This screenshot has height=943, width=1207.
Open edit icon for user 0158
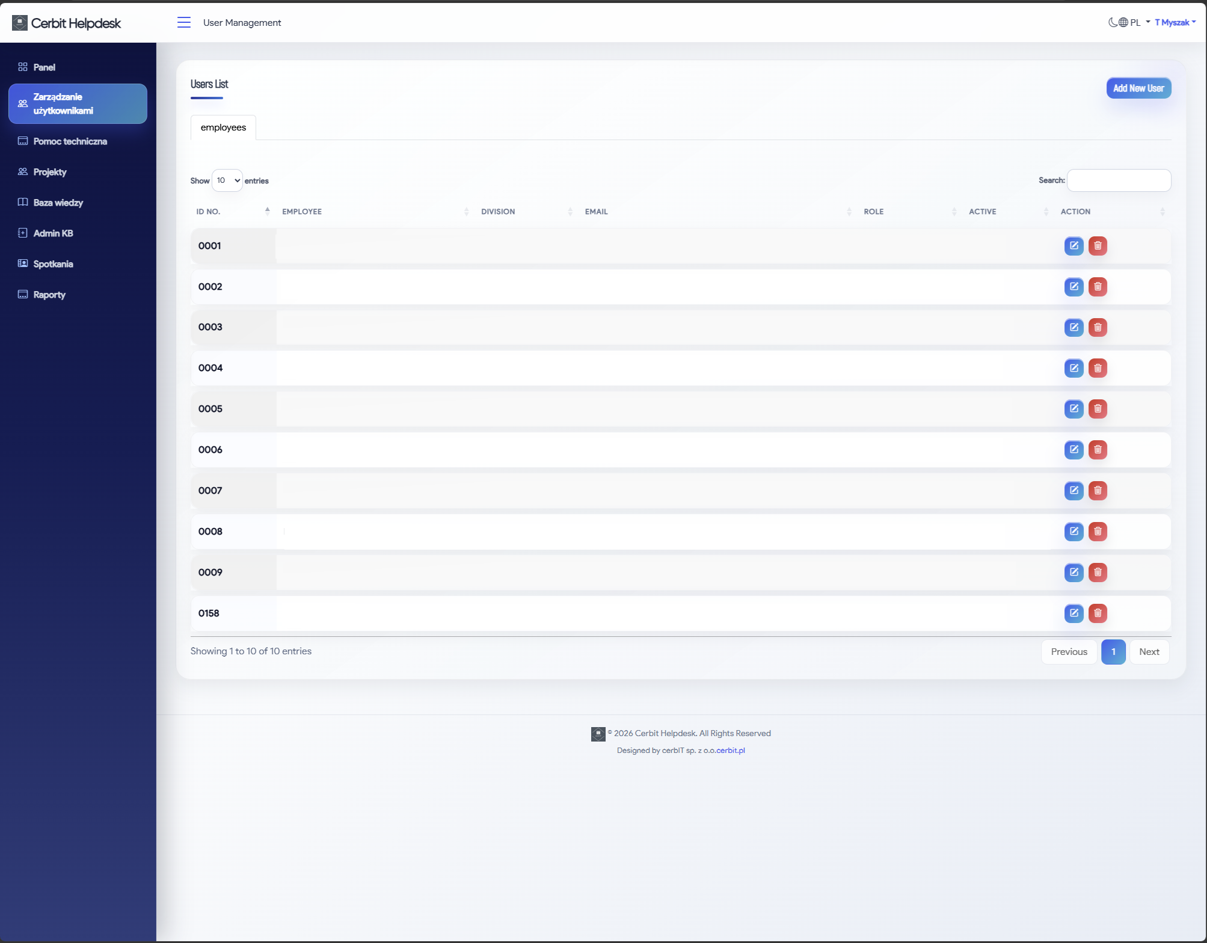pos(1073,613)
